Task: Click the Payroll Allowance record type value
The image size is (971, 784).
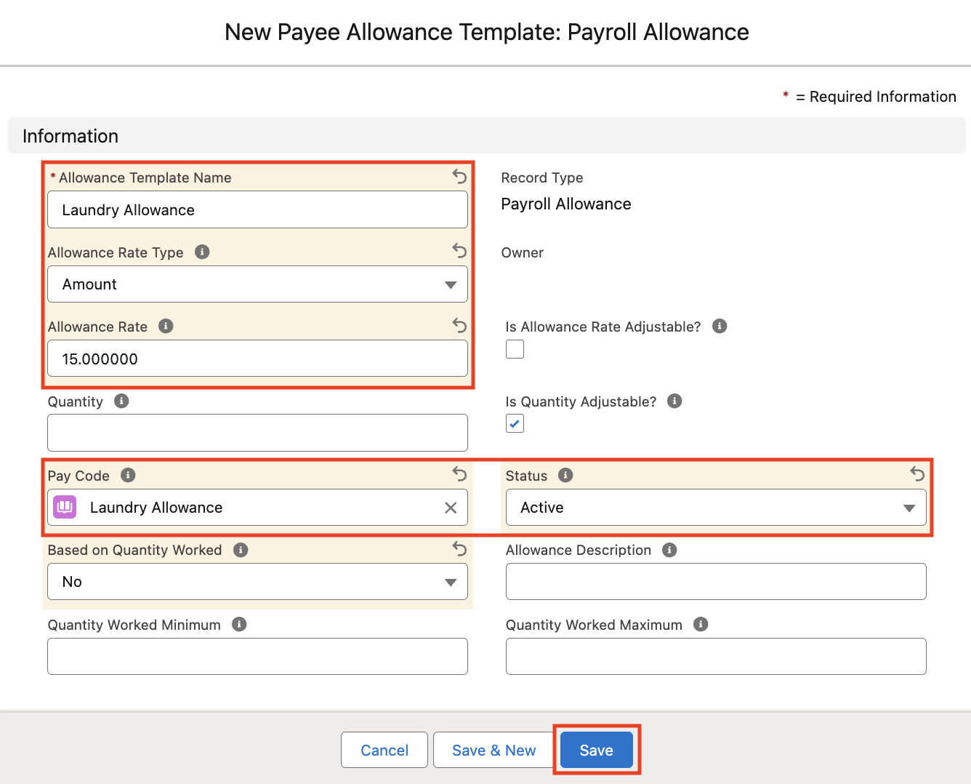Action: click(x=566, y=204)
